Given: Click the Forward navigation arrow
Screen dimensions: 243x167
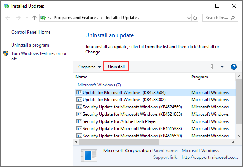Looking at the screenshot, I should click(x=18, y=18).
